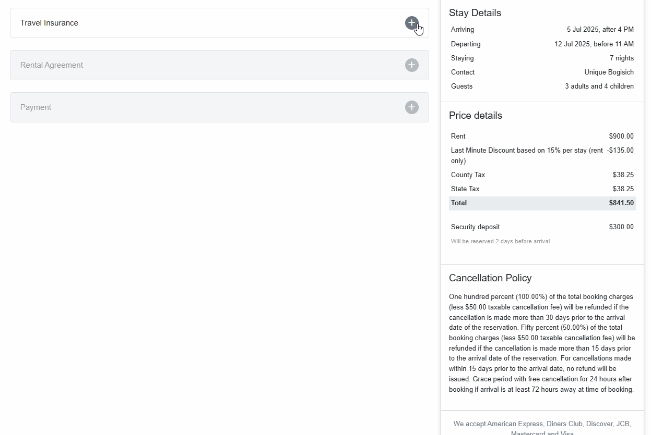Click the Payment section plus icon
Viewport: 651px width, 435px height.
(x=411, y=107)
